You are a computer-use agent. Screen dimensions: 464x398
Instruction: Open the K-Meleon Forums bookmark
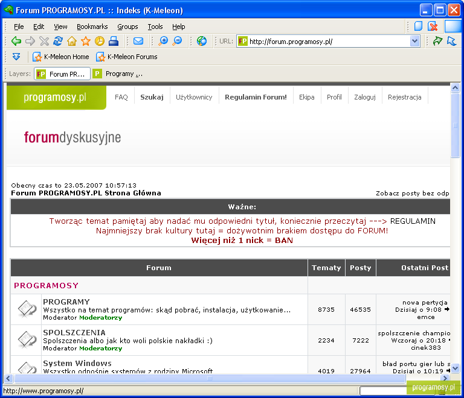coord(127,57)
